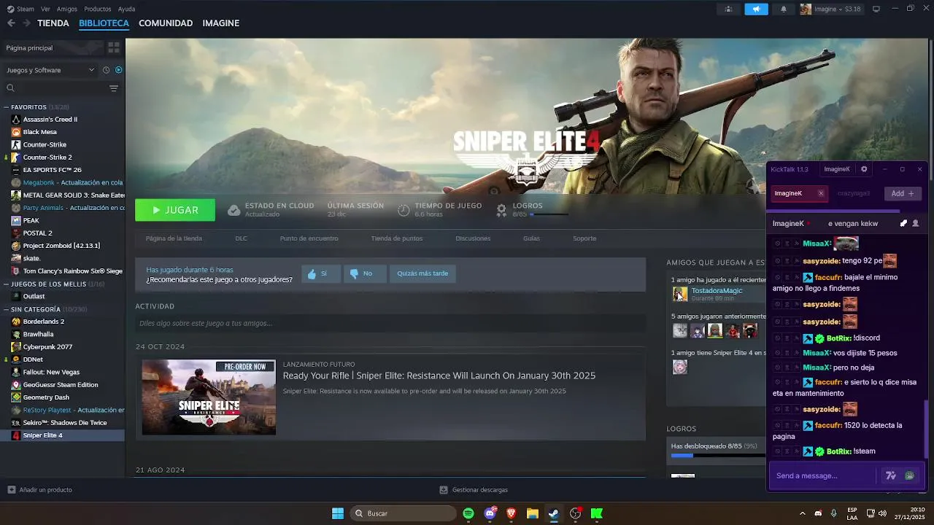
Task: Click the Estado en Cloud cloud icon
Action: [x=233, y=210]
